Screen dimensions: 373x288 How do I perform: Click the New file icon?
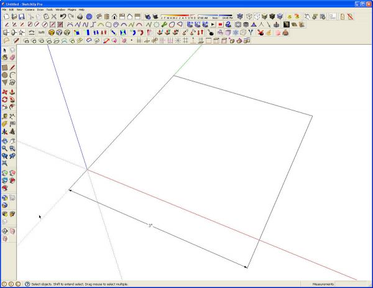point(6,16)
